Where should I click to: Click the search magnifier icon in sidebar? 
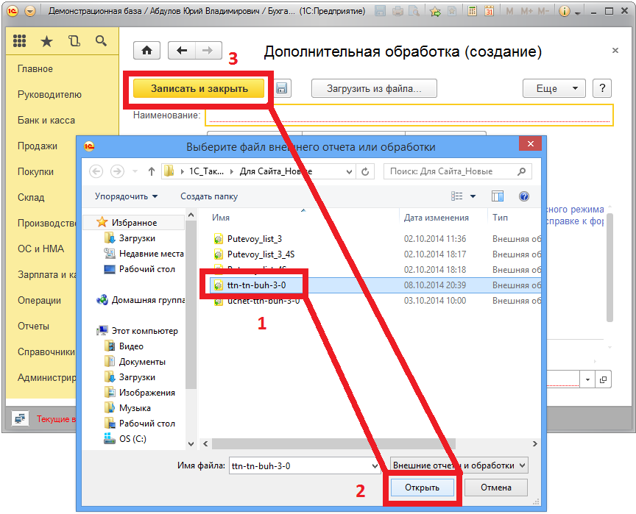(x=101, y=42)
